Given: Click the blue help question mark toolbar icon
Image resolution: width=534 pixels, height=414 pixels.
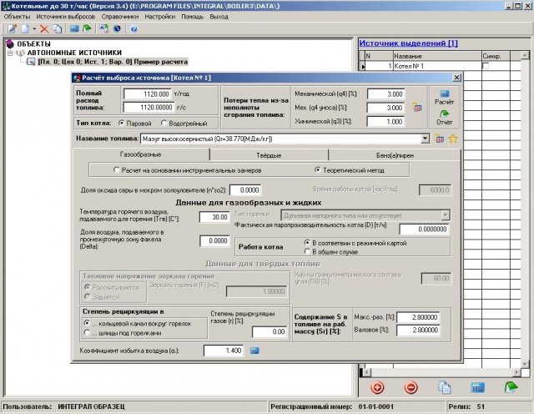Looking at the screenshot, I should coord(133,28).
